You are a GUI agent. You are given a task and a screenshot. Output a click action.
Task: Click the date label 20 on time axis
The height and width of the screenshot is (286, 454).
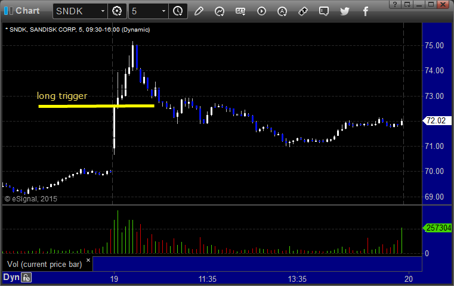[x=409, y=279]
